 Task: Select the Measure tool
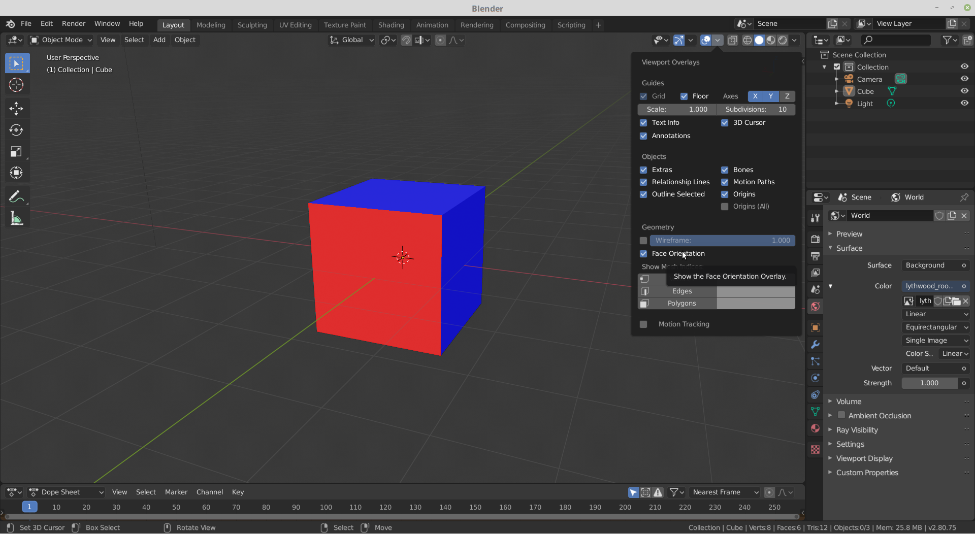point(17,219)
